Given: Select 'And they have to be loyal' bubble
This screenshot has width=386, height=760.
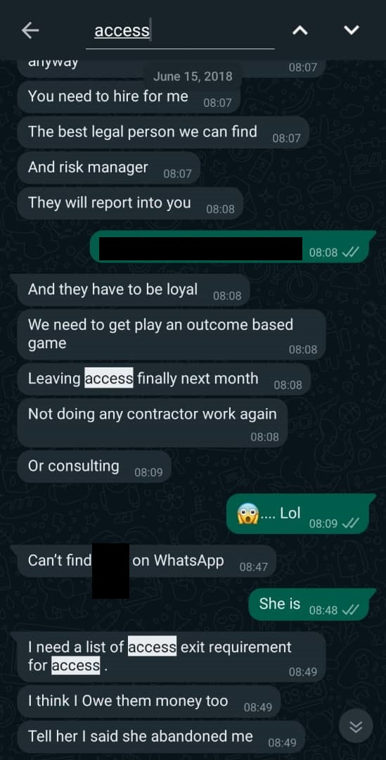Looking at the screenshot, I should (133, 290).
